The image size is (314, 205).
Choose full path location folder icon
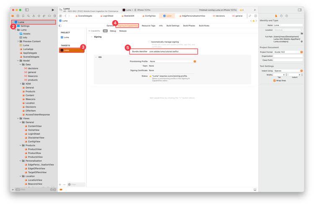point(301,33)
